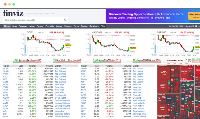Viewport: 200px width, 119px height.
Task: Open the Elite tab
Action: coord(103,26)
